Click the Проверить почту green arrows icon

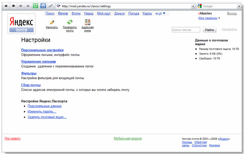70,22
